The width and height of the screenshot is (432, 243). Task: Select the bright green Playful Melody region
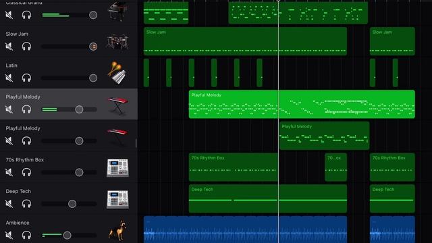[x=302, y=104]
